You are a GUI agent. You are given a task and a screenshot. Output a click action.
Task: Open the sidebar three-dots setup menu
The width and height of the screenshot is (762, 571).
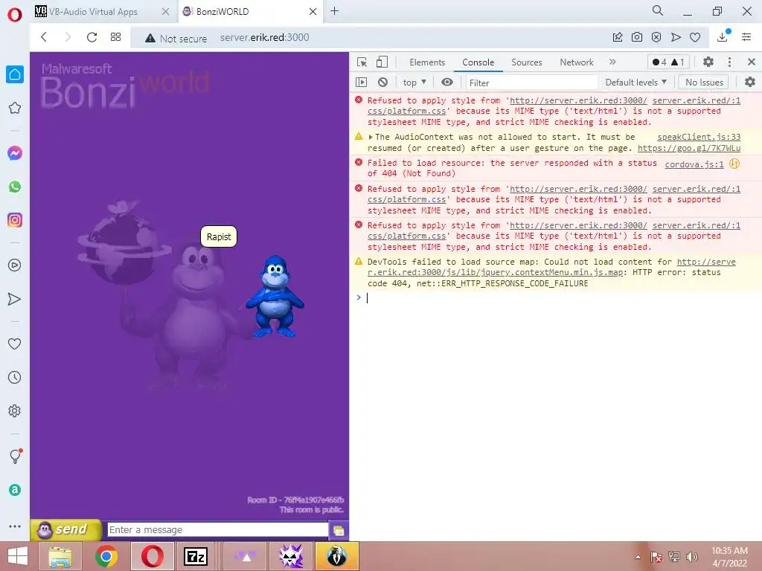[x=15, y=526]
